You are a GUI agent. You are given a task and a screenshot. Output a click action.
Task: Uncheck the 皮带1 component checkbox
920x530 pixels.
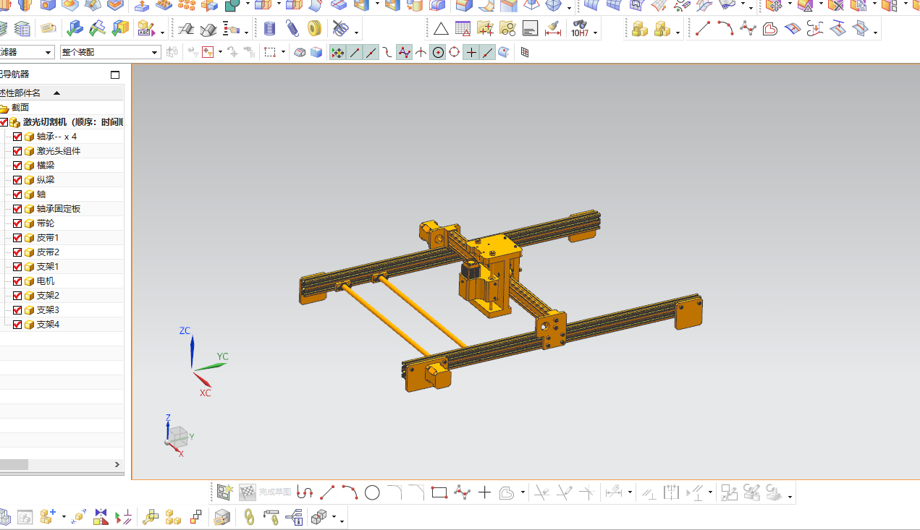17,238
